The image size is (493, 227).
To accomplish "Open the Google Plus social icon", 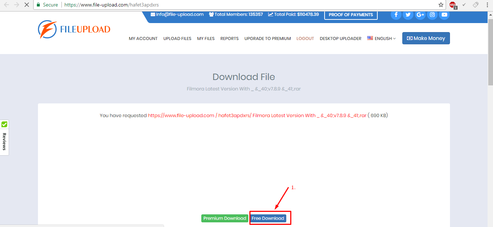I will point(420,15).
